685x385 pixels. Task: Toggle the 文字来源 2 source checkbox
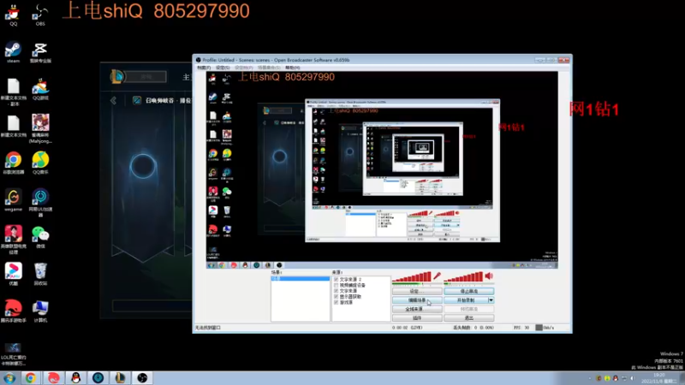pos(336,280)
